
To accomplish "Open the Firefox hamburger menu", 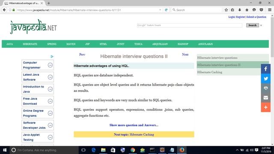I will 270,10.
